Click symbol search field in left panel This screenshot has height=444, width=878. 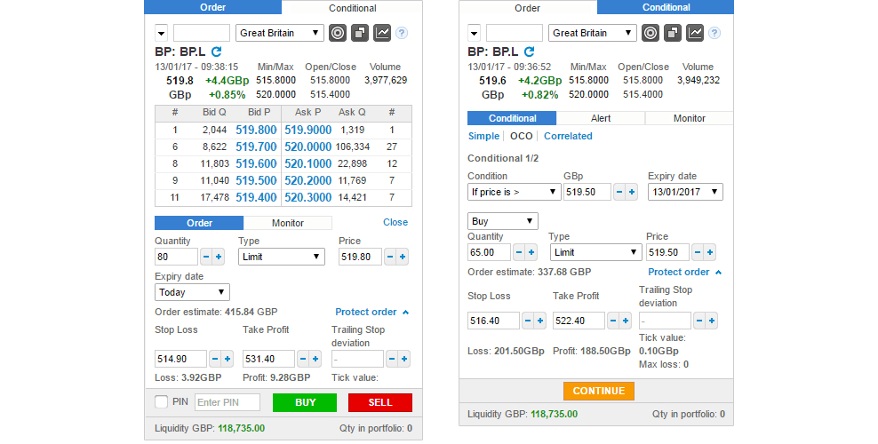click(x=202, y=33)
